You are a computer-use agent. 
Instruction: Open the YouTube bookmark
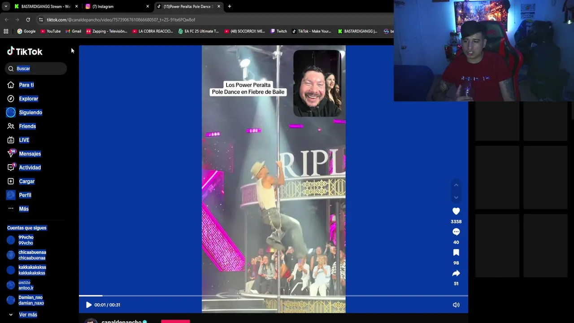point(50,31)
